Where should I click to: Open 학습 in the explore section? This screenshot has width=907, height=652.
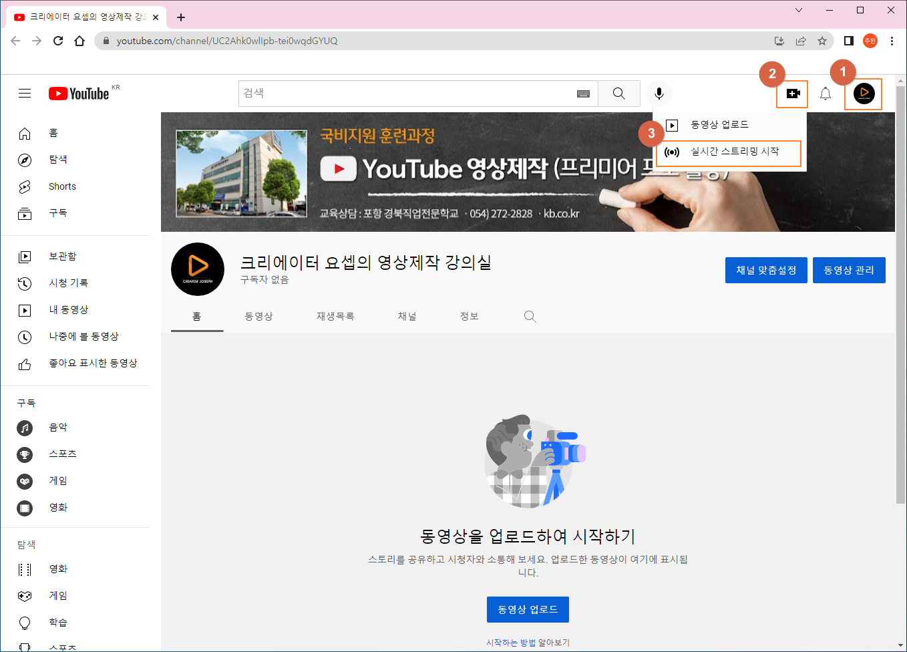(75, 623)
